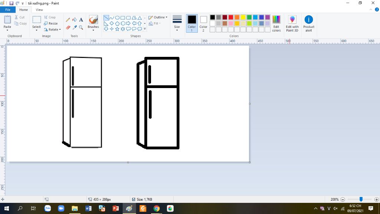Activate the Color 2 selector
Image resolution: width=380 pixels, height=214 pixels.
[203, 23]
